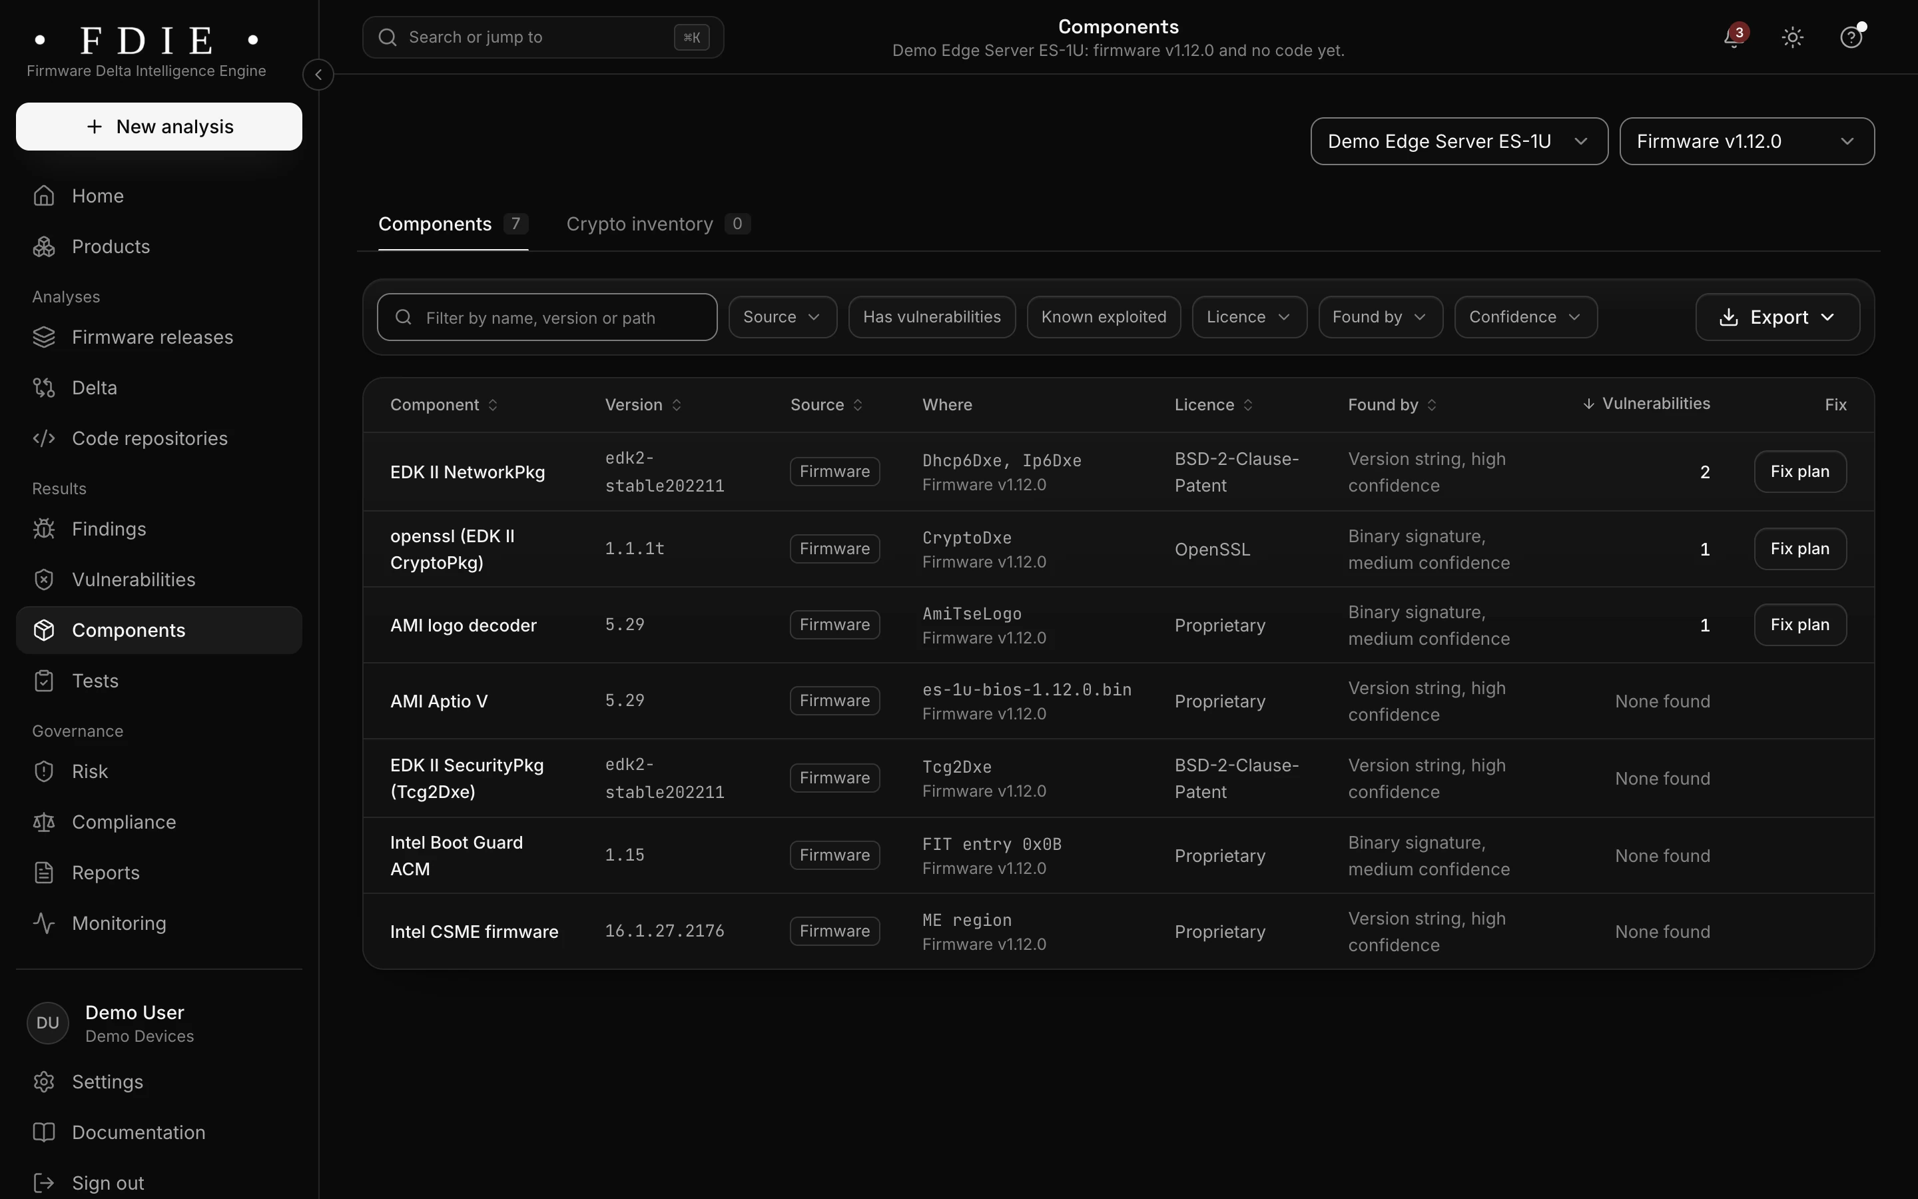
Task: Sort table by Vulnerabilities column
Action: 1646,404
